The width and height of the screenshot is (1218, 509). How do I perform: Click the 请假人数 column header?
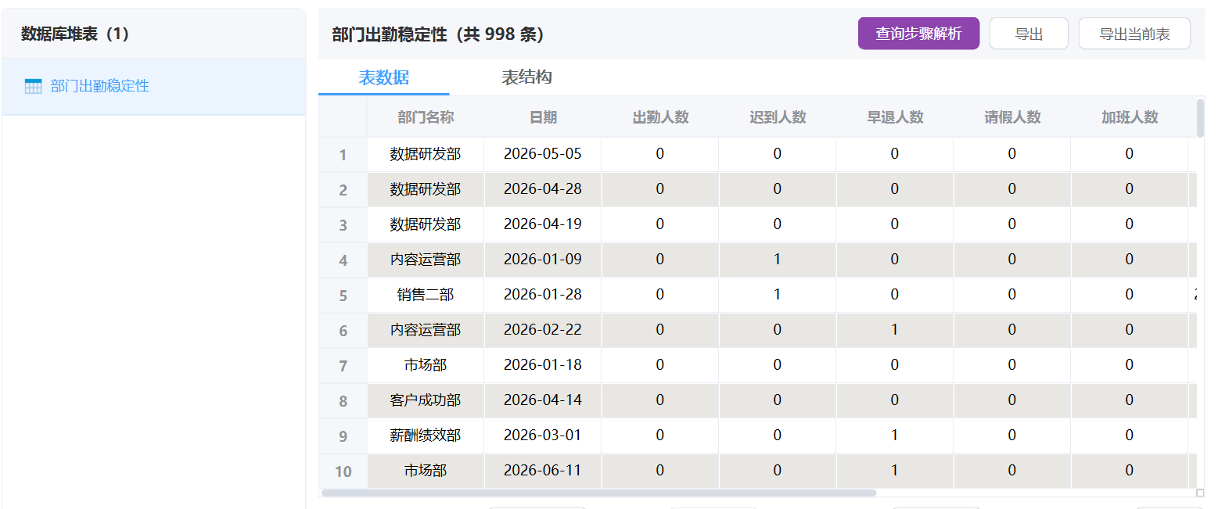pos(1012,117)
